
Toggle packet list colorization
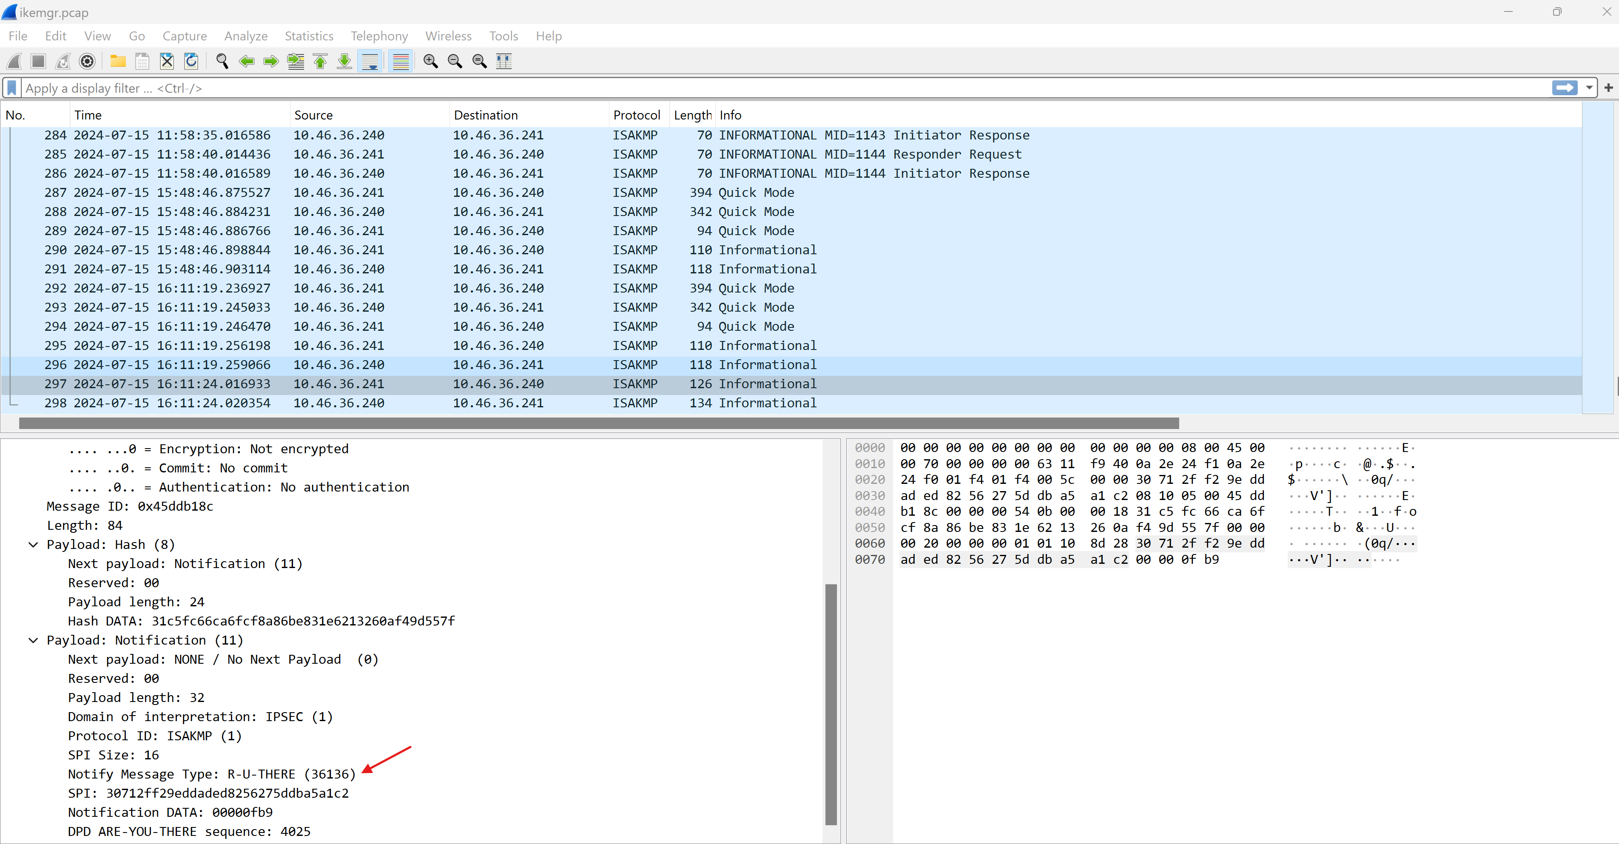pos(400,61)
